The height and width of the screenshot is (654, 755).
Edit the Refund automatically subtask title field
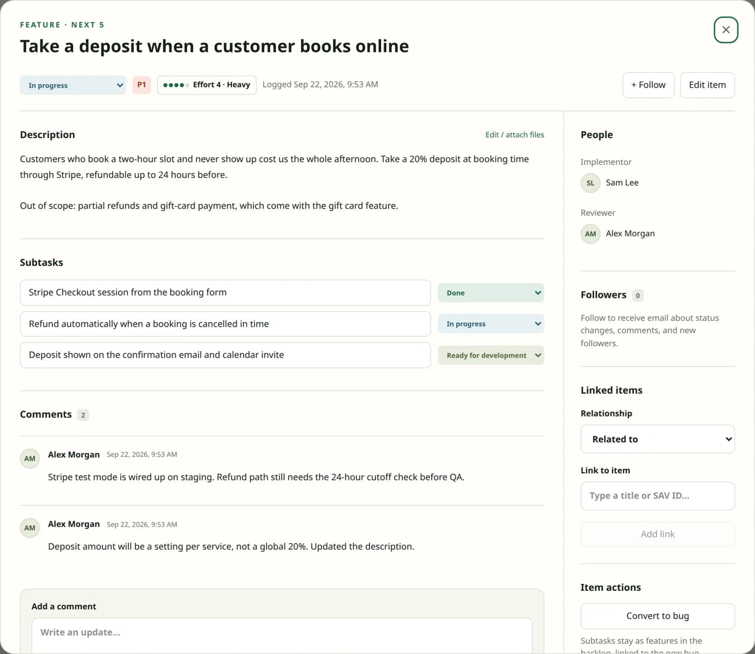click(x=225, y=324)
